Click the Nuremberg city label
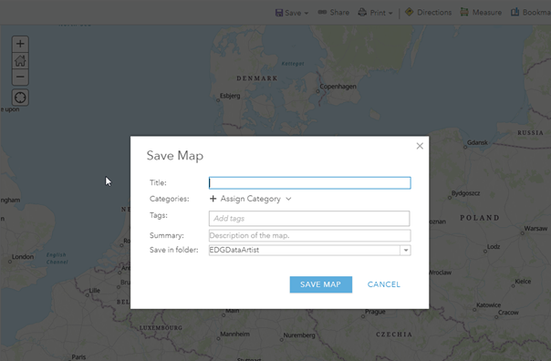The width and height of the screenshot is (551, 361). 299,335
